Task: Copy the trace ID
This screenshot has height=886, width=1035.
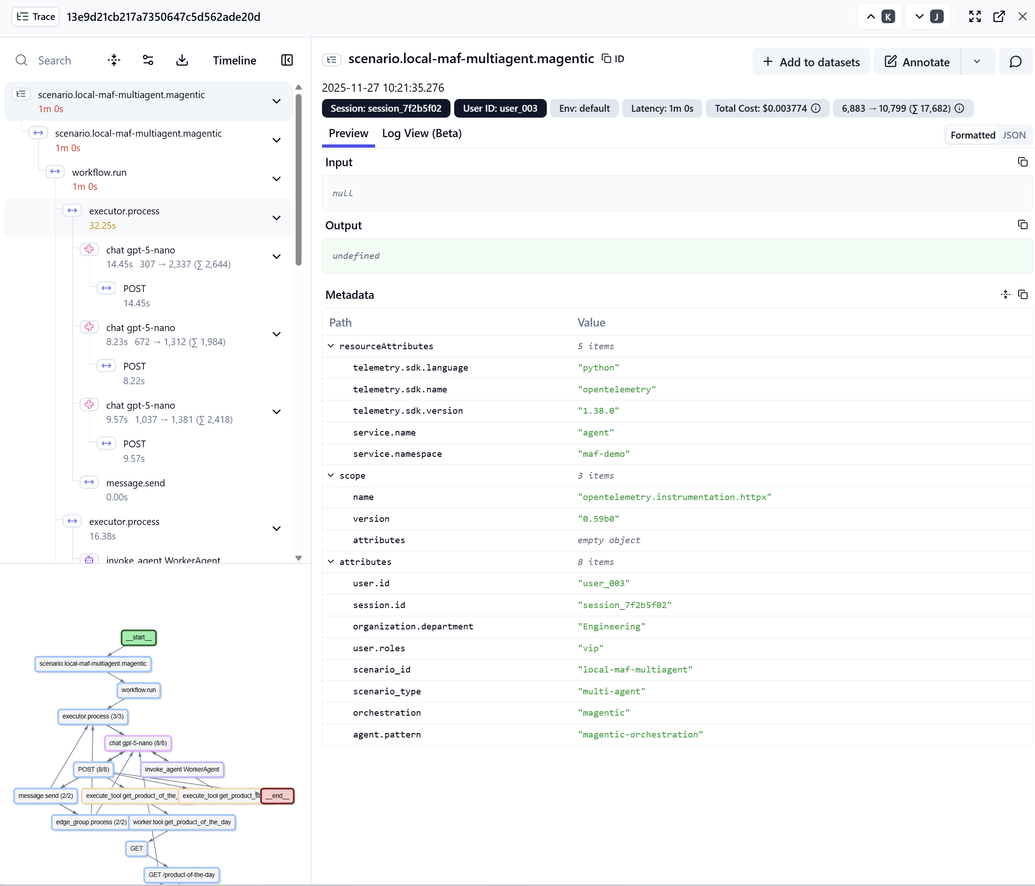Action: click(613, 59)
